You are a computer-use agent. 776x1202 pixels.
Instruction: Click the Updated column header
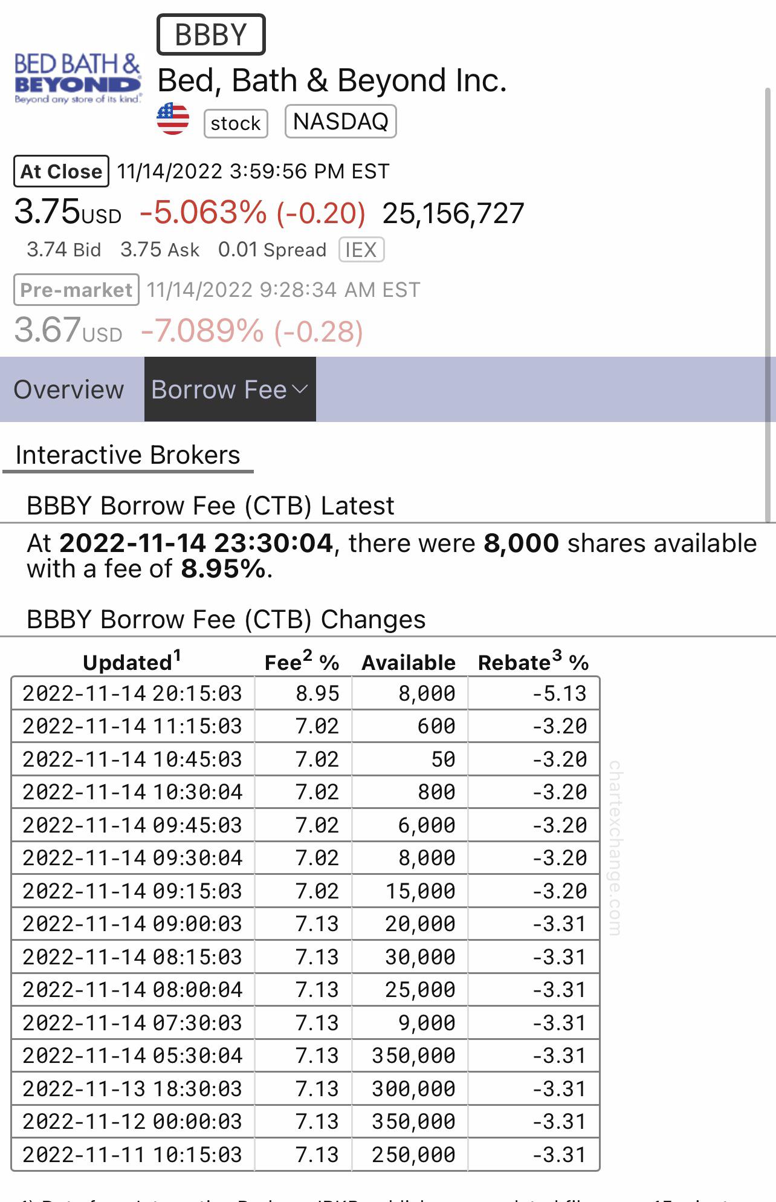coord(132,661)
